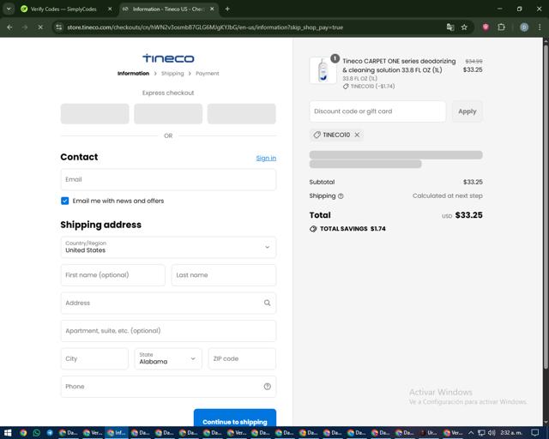
Task: Click the browser forward arrow
Action: coord(25,27)
